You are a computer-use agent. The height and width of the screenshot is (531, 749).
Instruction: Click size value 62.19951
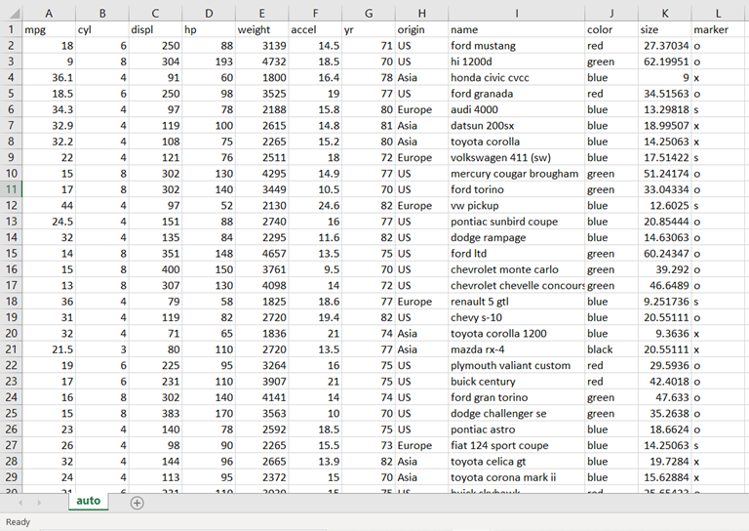665,61
